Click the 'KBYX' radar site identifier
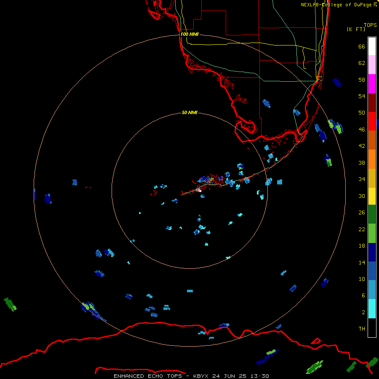This screenshot has height=379, width=379. (201, 376)
